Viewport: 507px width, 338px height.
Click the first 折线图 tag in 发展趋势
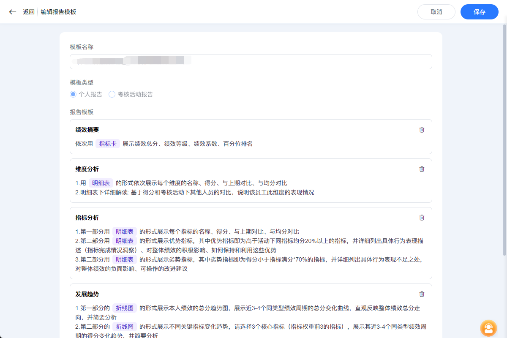tap(125, 308)
